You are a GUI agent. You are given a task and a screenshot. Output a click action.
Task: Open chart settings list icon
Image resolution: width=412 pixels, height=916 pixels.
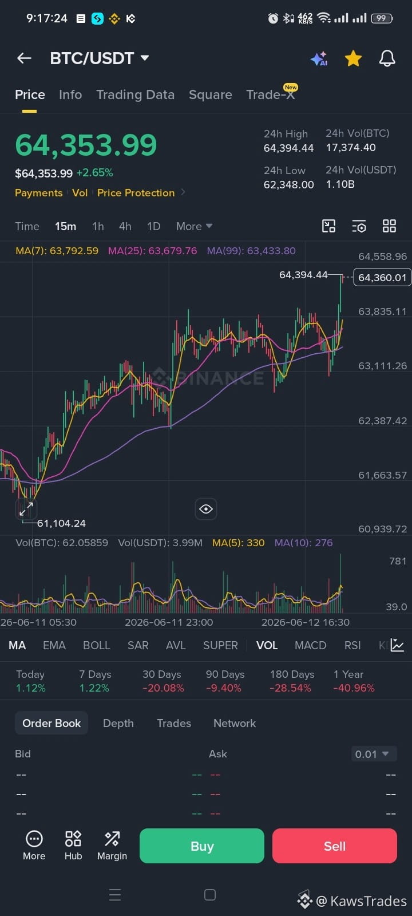click(x=359, y=226)
